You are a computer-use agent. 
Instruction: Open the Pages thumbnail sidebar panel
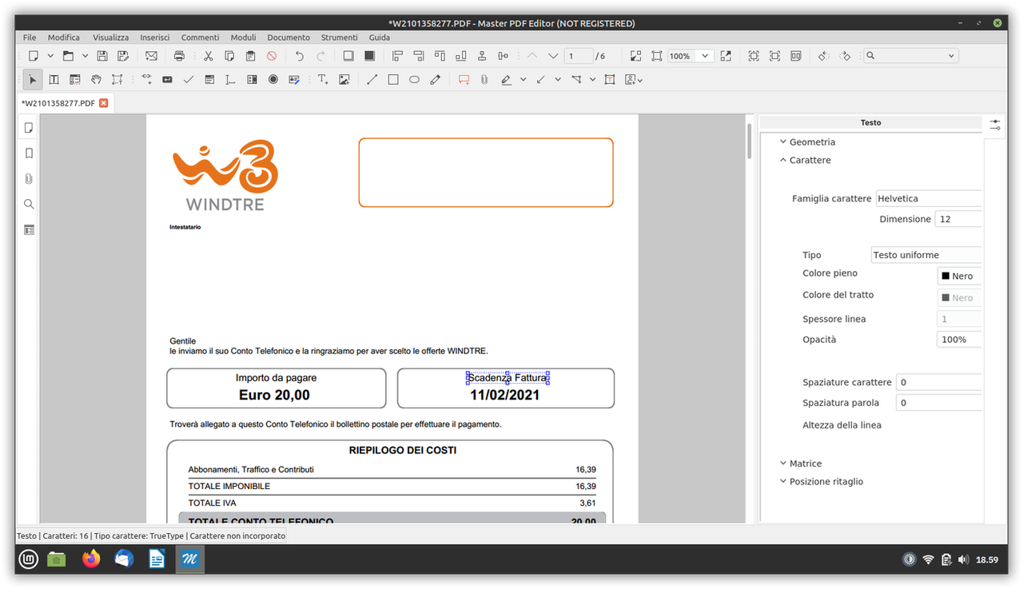coord(29,128)
